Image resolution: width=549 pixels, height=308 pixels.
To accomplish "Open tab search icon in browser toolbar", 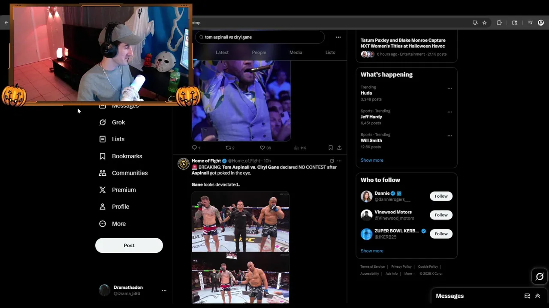I will 515,23.
